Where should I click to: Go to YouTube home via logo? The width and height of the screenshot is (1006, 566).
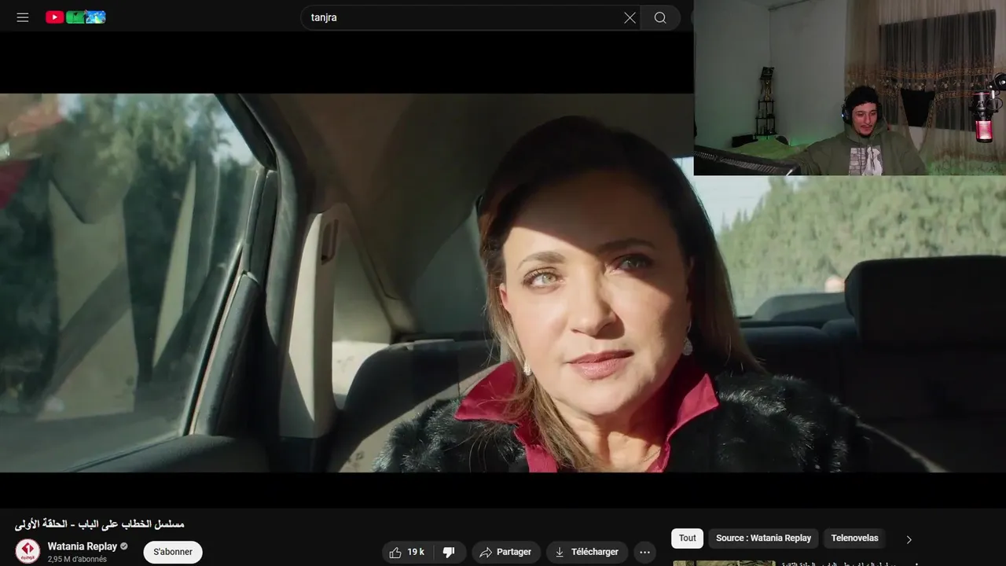click(x=75, y=17)
